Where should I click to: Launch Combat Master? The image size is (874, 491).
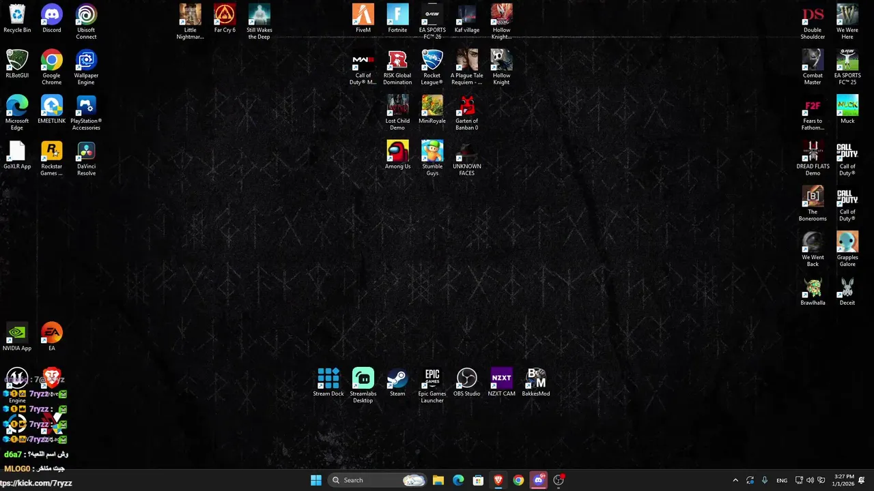[x=813, y=68]
